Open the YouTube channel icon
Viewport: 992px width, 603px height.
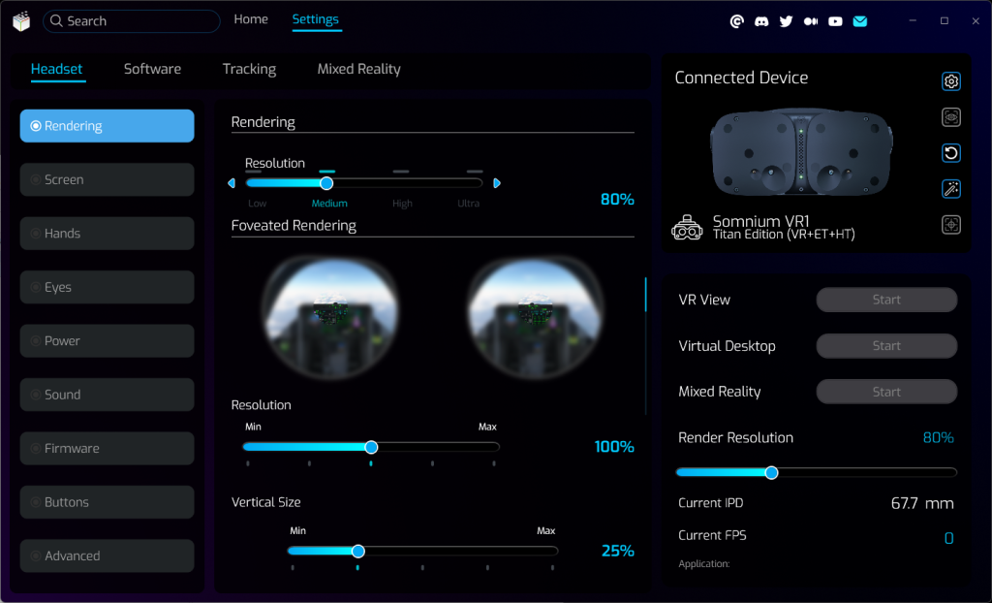click(835, 21)
